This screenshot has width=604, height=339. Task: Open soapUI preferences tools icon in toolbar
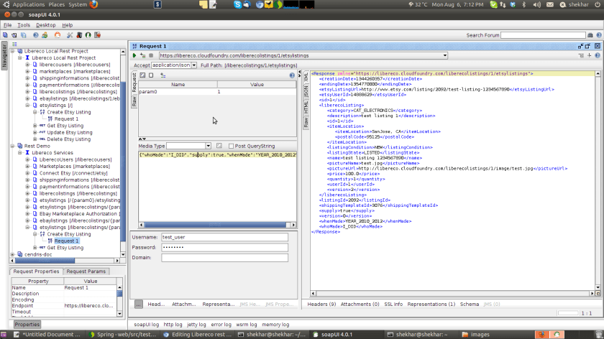69,35
